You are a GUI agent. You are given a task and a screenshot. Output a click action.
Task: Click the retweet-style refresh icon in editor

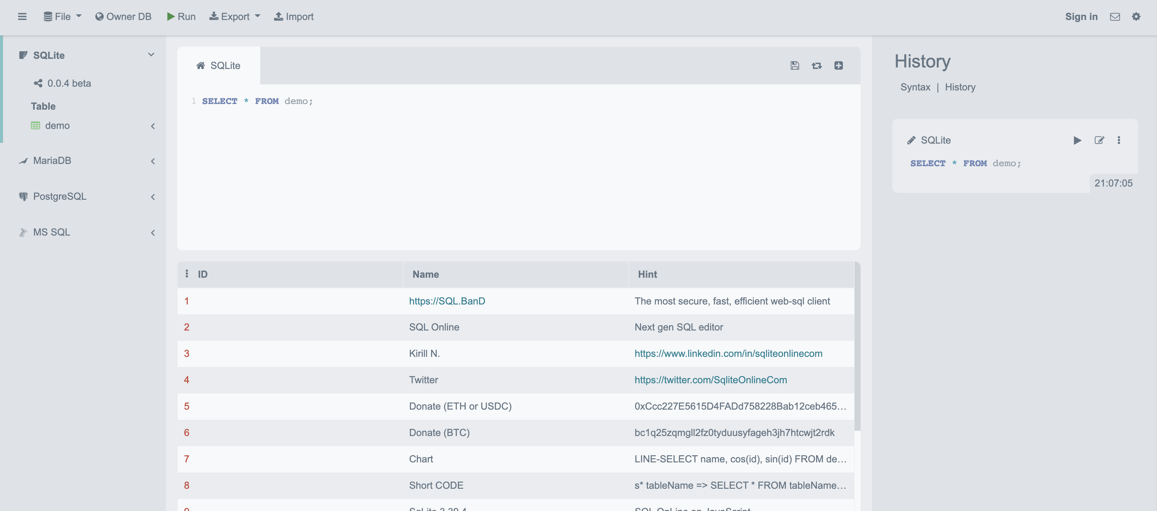coord(816,66)
